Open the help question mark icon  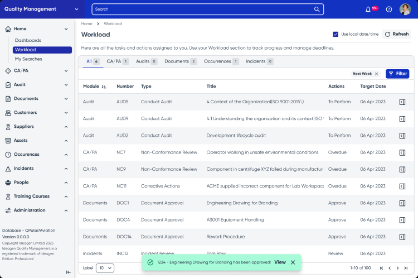(x=389, y=9)
